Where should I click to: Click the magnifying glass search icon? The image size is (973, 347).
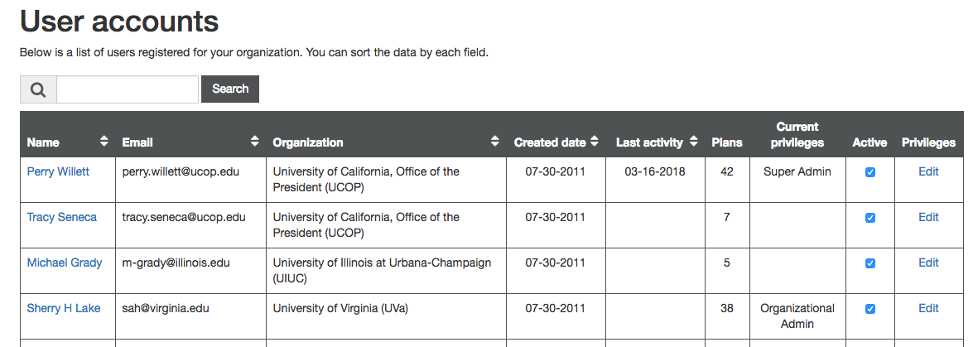point(38,89)
